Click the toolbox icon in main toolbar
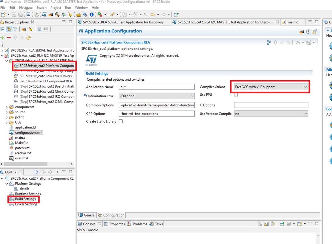This screenshot has height=244, width=332. click(78, 15)
